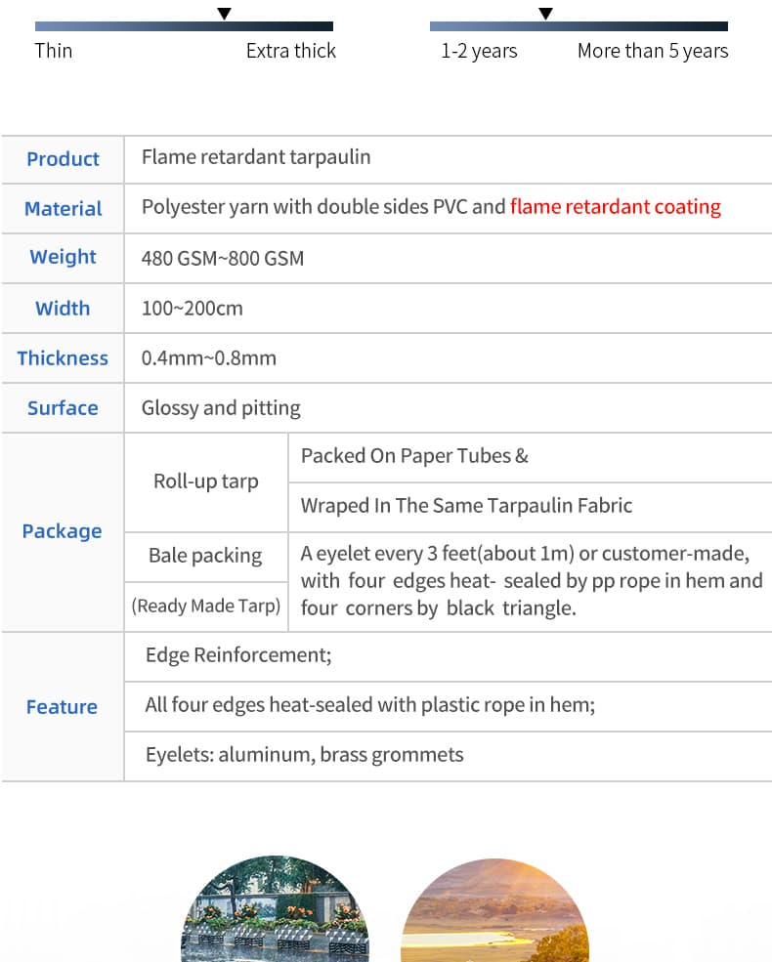The image size is (772, 962).
Task: Click the 0.4mm~0.8mm thickness value
Action: (209, 358)
